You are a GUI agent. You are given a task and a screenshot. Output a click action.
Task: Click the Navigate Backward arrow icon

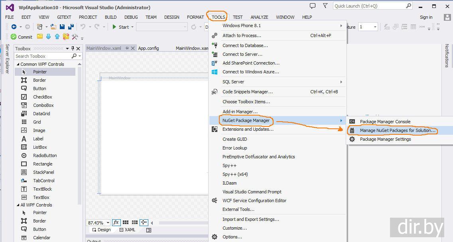[x=14, y=27]
